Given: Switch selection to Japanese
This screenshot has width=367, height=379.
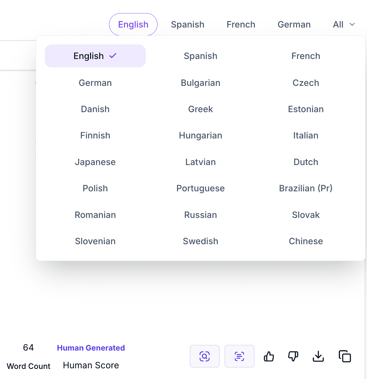Looking at the screenshot, I should tap(95, 162).
